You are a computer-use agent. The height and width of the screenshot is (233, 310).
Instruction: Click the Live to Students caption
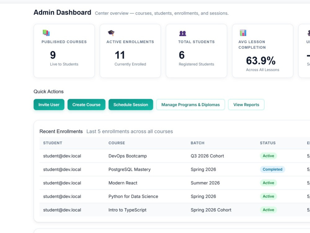pos(64,64)
